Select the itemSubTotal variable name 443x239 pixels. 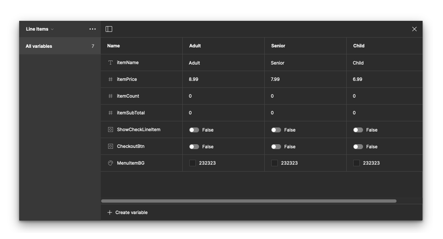[131, 113]
